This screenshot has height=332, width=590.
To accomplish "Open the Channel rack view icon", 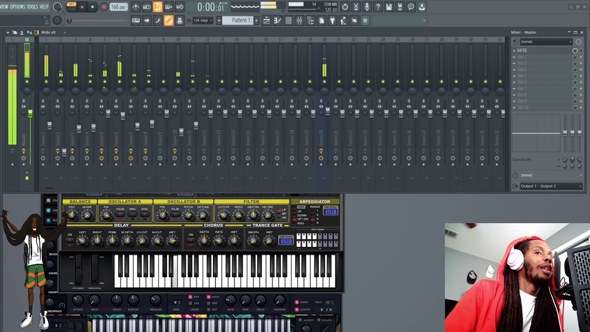I will pos(289,20).
